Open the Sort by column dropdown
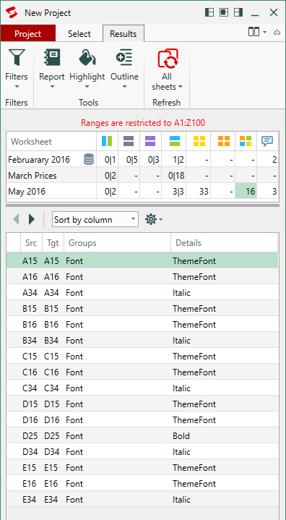 point(95,220)
